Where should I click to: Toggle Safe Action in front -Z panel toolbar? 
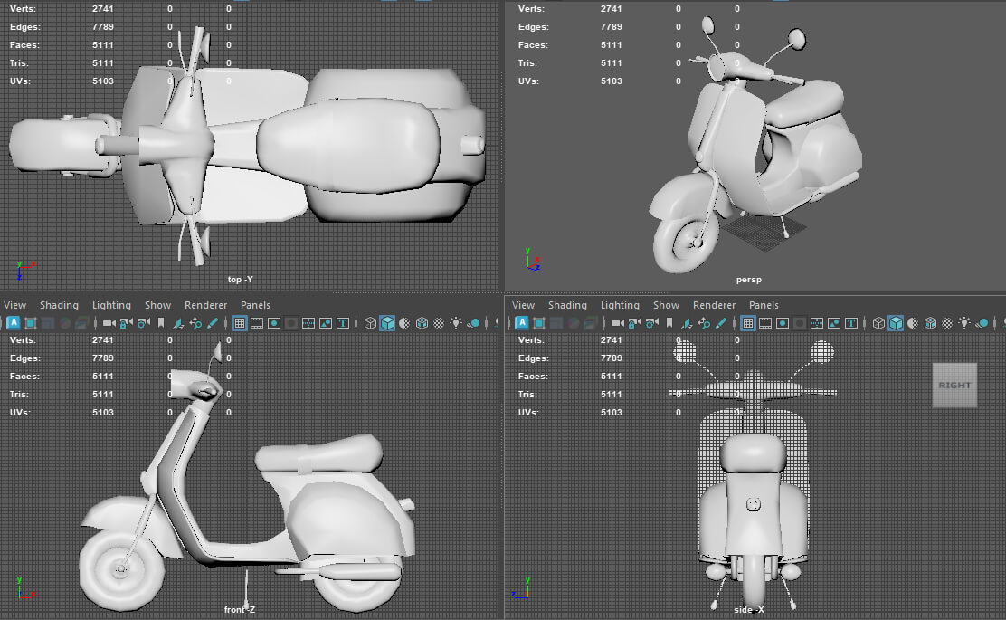point(326,323)
